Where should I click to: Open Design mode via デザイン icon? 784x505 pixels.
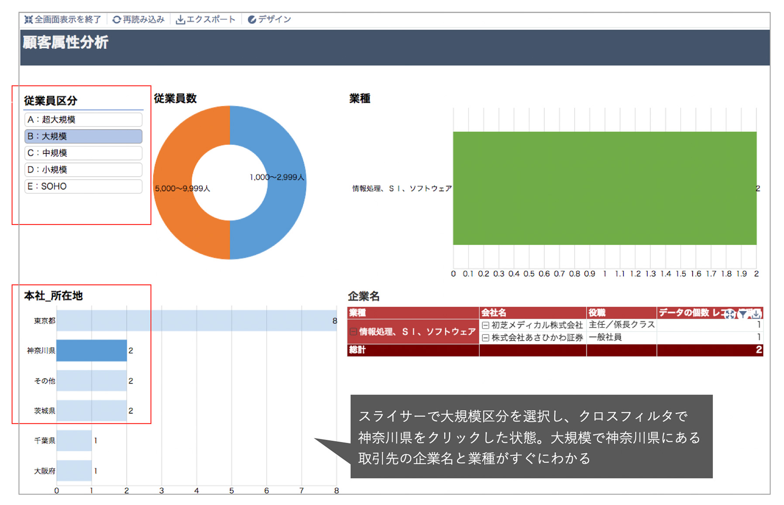[252, 20]
